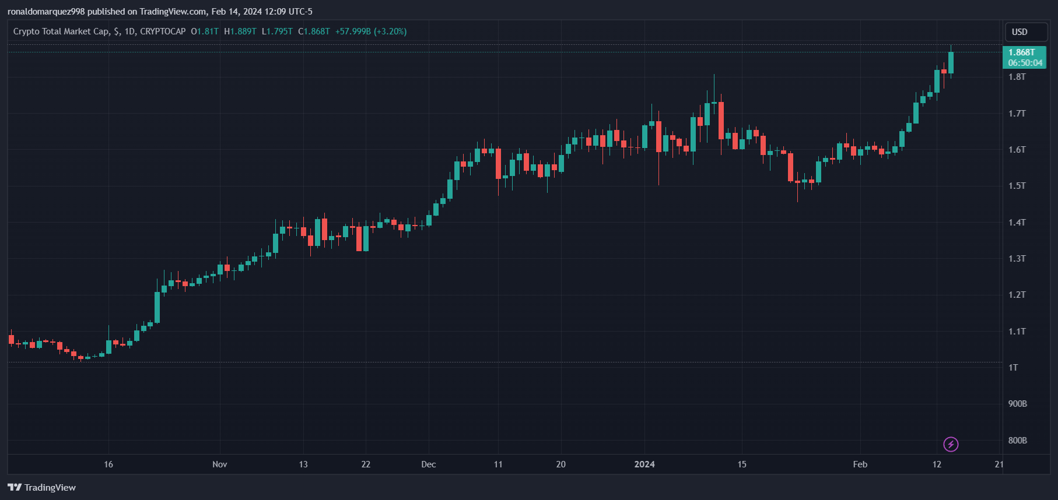This screenshot has width=1058, height=500.
Task: Click the purple lightning bolt icon
Action: pos(951,445)
